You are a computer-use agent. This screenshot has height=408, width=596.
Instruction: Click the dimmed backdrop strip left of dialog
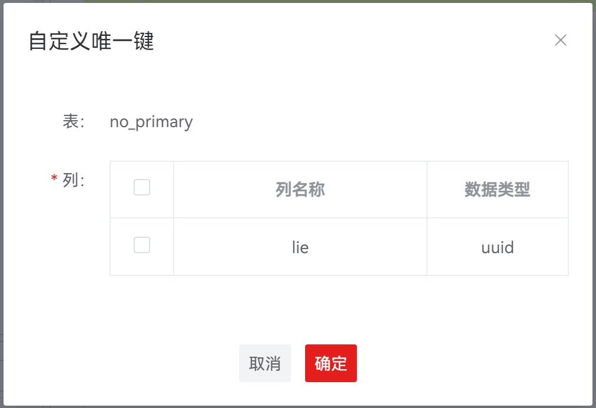click(x=2, y=206)
